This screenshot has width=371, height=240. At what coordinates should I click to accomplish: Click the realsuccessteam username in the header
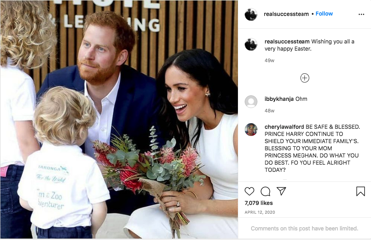point(286,14)
